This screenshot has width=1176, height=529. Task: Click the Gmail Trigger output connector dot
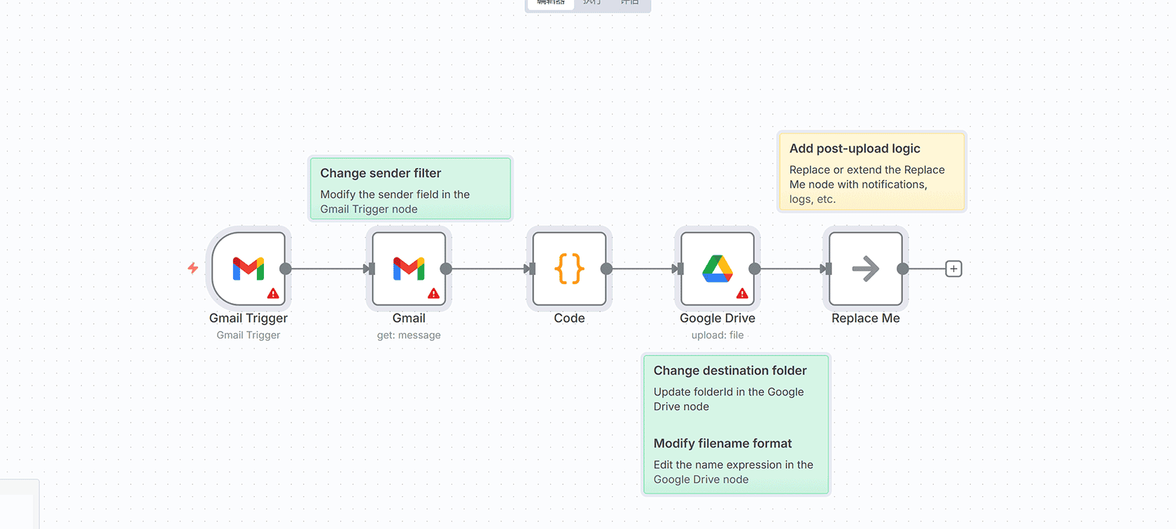tap(286, 269)
